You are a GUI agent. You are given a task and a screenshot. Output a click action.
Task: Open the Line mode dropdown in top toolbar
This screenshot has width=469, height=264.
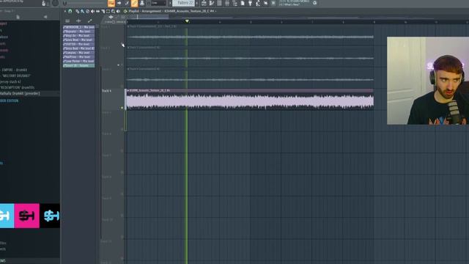click(x=158, y=3)
